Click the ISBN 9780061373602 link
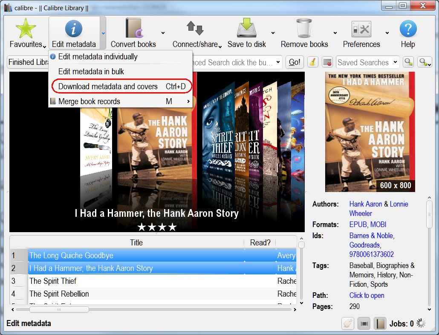The image size is (439, 335). coord(372,254)
